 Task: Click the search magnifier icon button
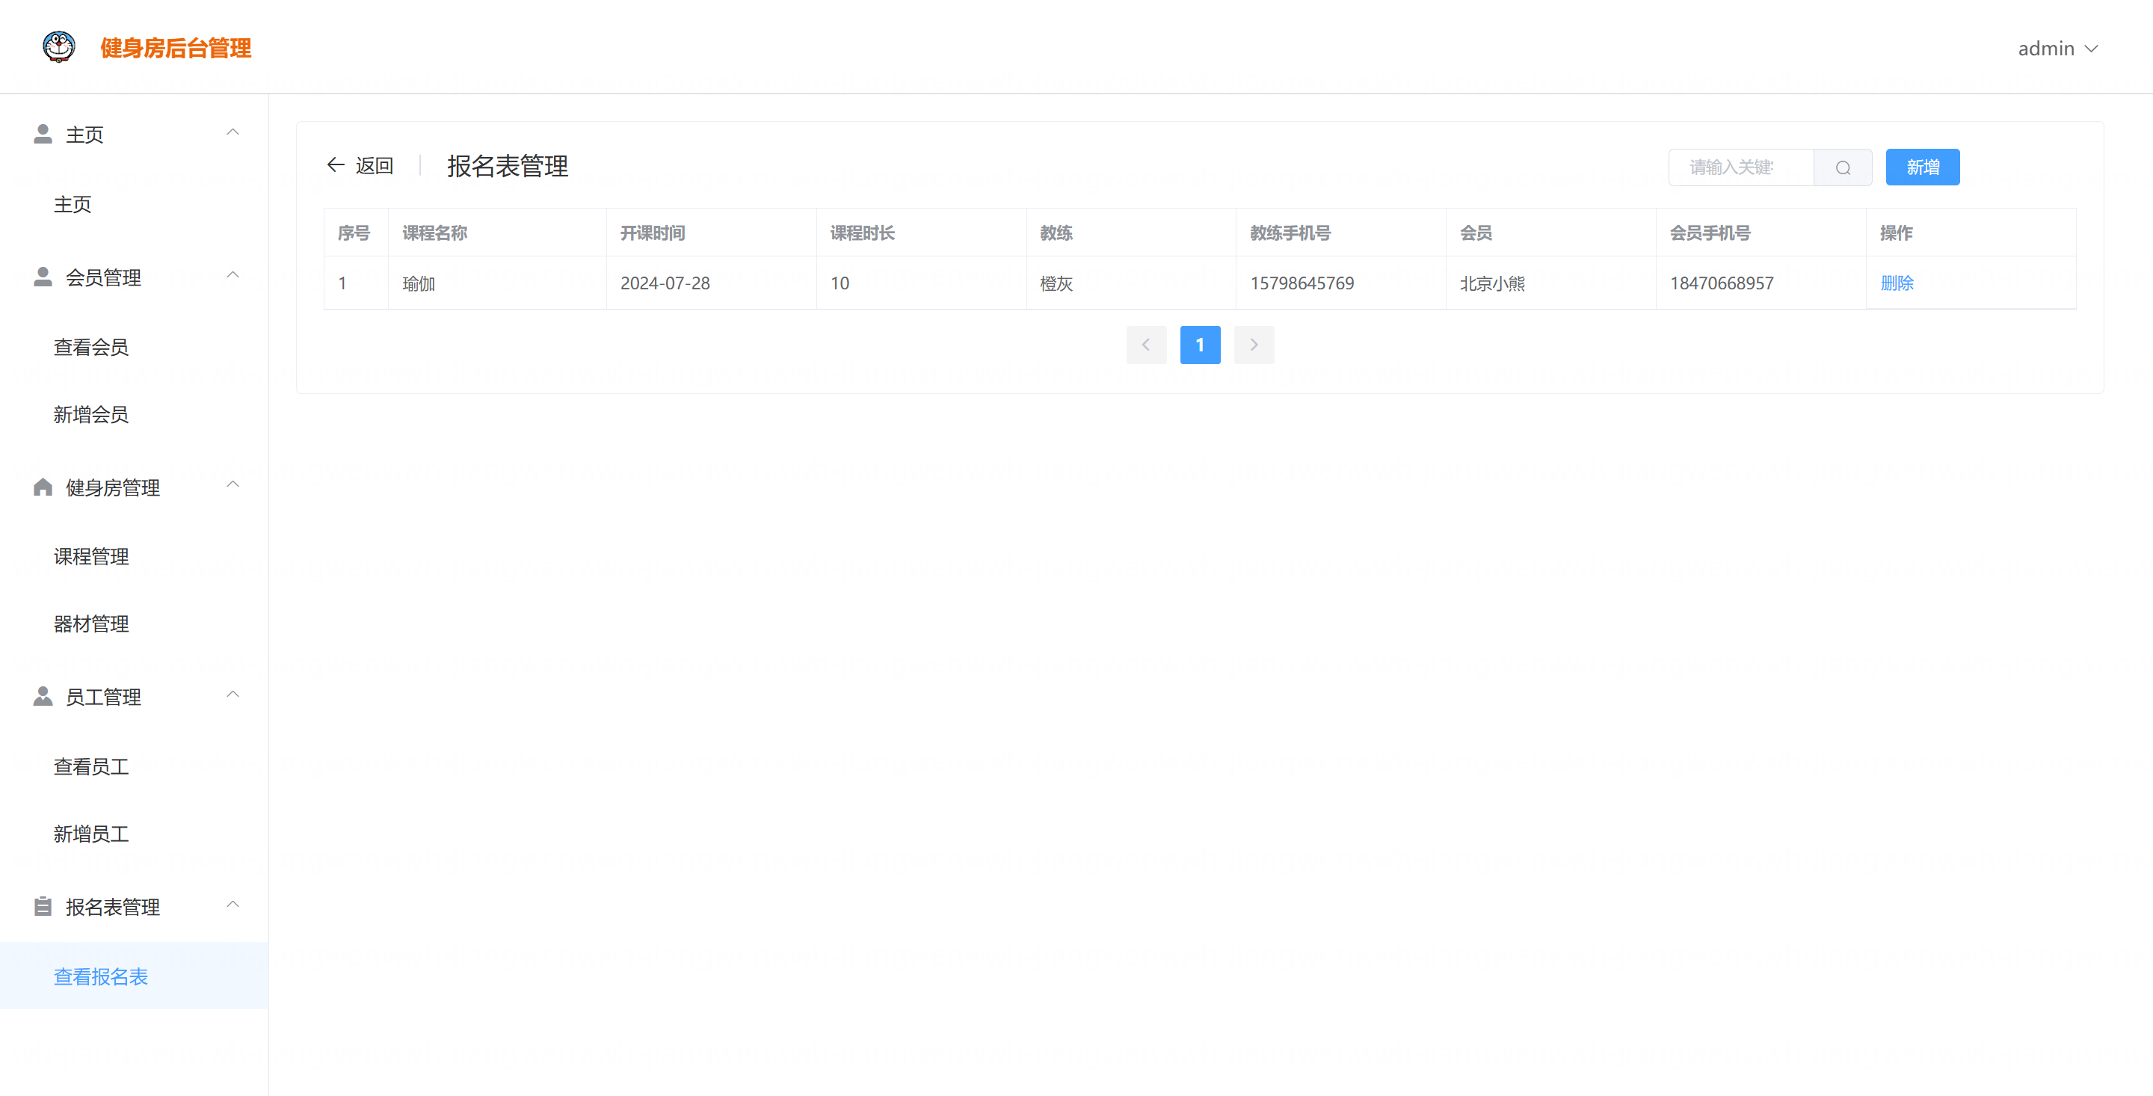pos(1842,168)
